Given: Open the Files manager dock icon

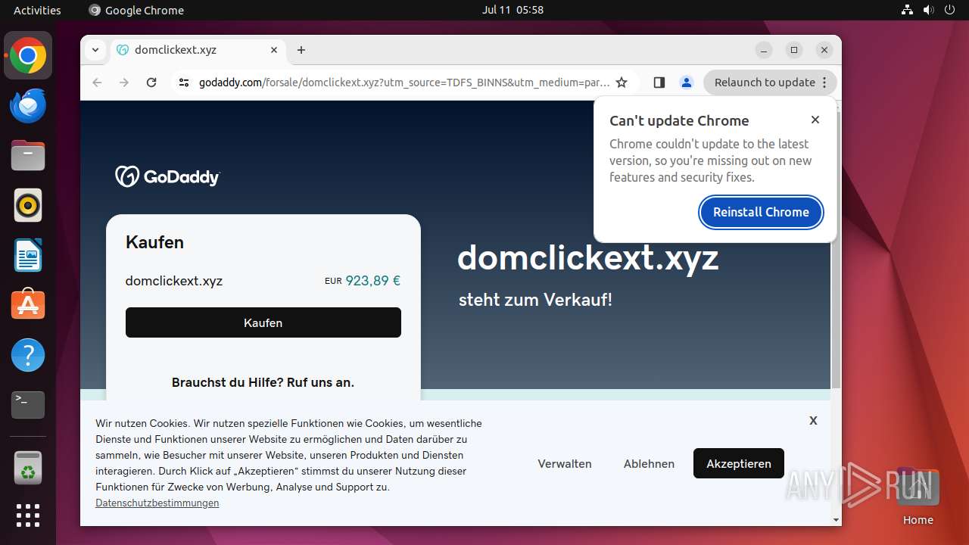Looking at the screenshot, I should [28, 156].
